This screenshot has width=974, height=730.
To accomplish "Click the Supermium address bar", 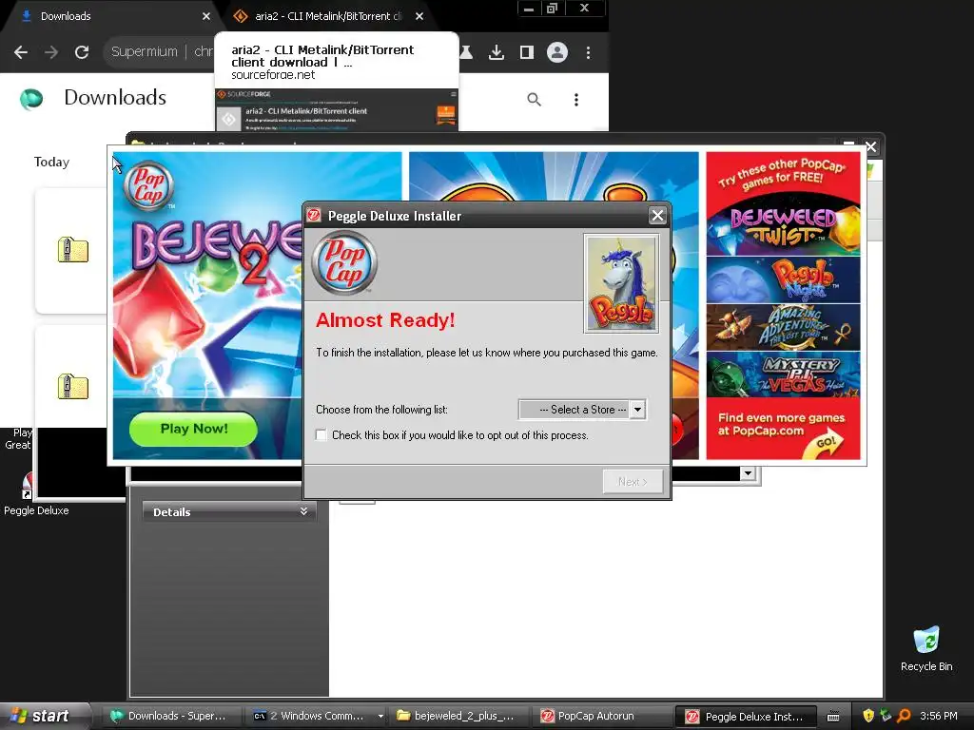I will pos(159,51).
